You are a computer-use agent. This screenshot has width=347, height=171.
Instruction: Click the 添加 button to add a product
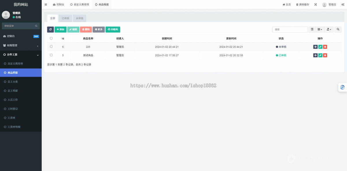(x=60, y=29)
